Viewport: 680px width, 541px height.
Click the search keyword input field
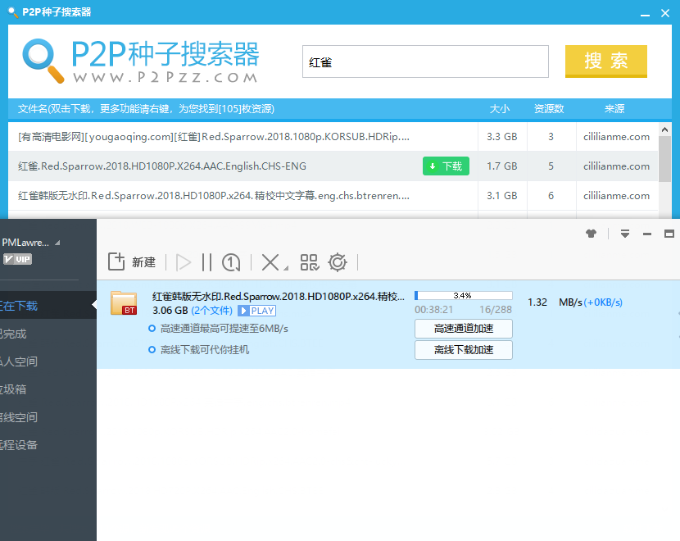pyautogui.click(x=425, y=61)
